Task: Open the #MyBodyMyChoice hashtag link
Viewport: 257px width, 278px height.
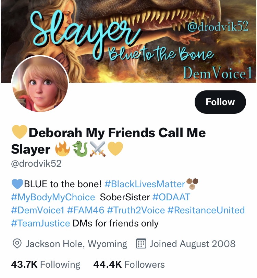Action: [53, 197]
